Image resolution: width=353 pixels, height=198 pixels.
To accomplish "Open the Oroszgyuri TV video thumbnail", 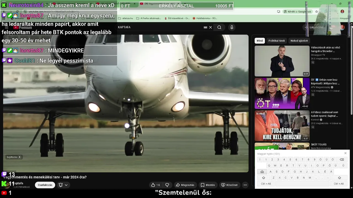I will [x=282, y=61].
